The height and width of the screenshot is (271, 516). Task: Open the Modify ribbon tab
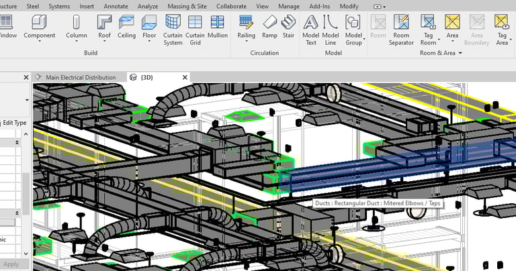point(349,6)
